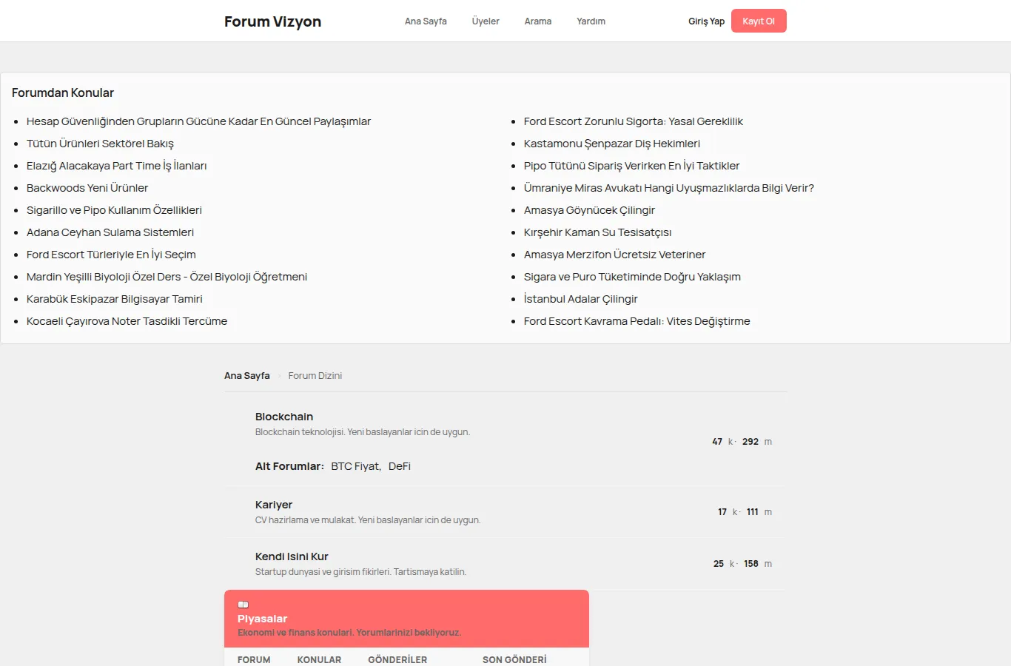Open the Yardım menu item

tap(591, 21)
